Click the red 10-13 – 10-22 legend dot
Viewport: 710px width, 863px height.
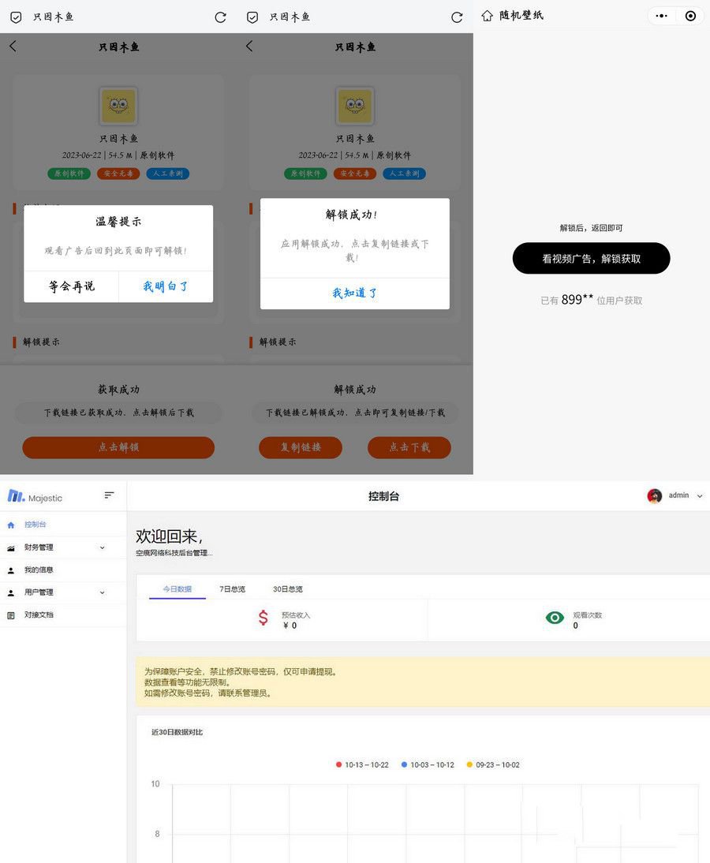[x=338, y=764]
